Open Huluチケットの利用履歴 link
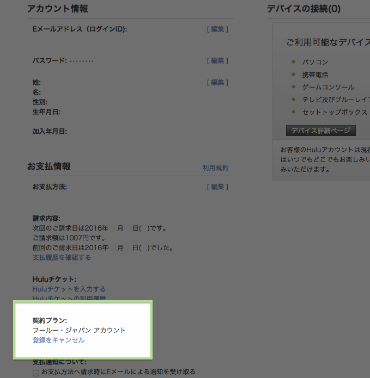The height and width of the screenshot is (378, 370). (x=69, y=299)
